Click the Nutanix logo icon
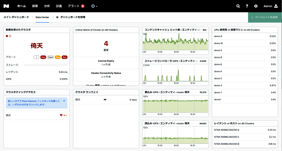 pos(6,6)
